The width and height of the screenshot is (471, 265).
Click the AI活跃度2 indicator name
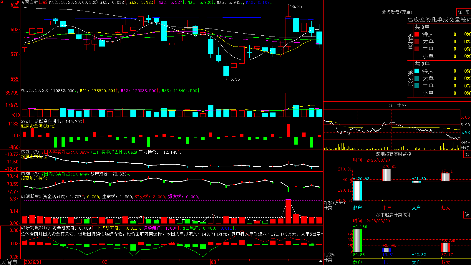click(31, 196)
